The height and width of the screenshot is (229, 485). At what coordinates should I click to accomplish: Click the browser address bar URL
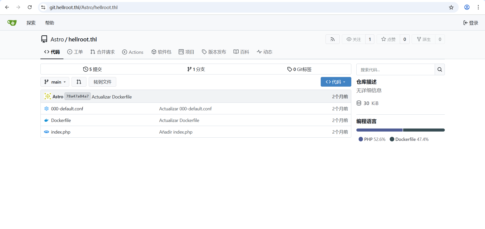click(84, 7)
